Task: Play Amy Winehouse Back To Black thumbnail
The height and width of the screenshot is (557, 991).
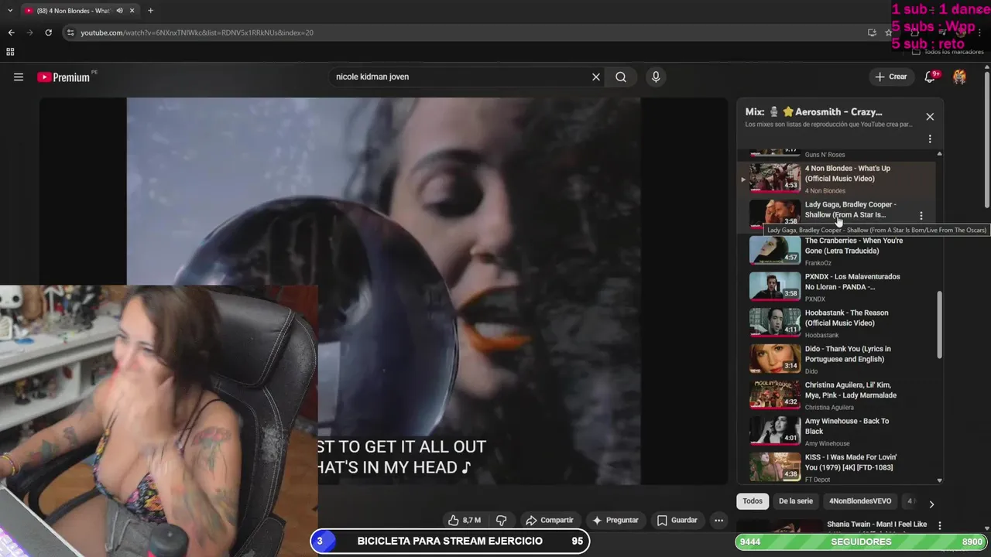Action: (x=775, y=430)
